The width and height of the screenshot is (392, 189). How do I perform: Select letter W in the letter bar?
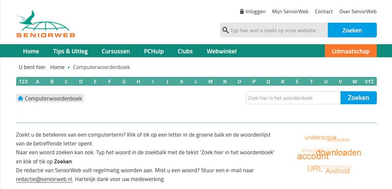(355, 82)
